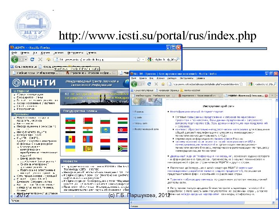The width and height of the screenshot is (279, 209).
Task: Click Kazakhstan flag in member states grid
Action: (x=105, y=130)
